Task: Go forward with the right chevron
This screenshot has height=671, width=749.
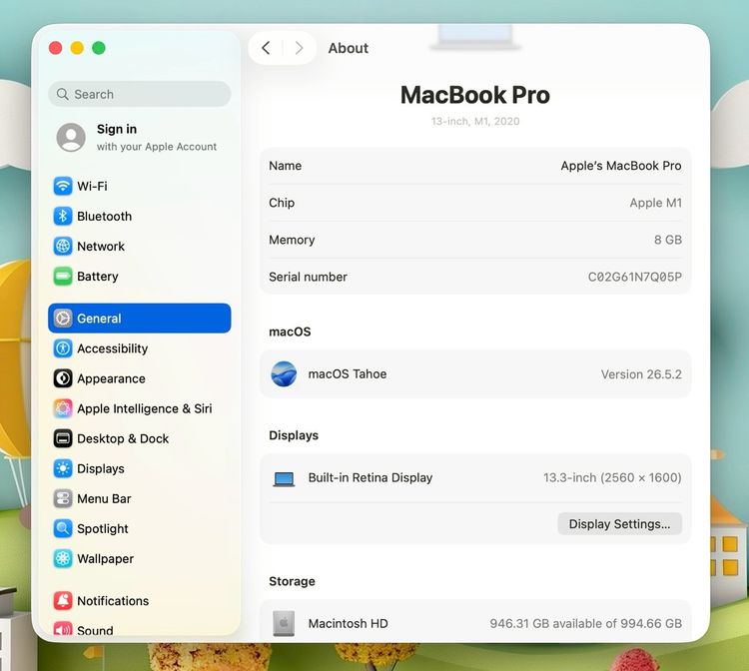Action: 299,48
